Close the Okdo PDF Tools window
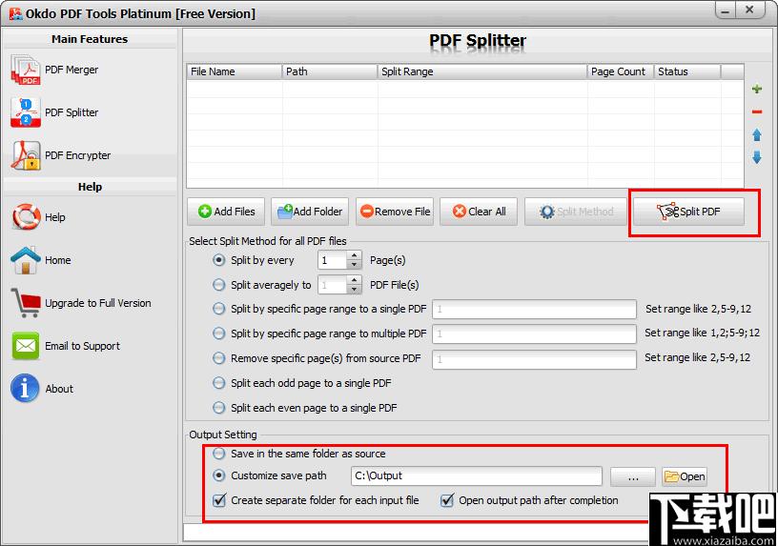 pyautogui.click(x=750, y=10)
